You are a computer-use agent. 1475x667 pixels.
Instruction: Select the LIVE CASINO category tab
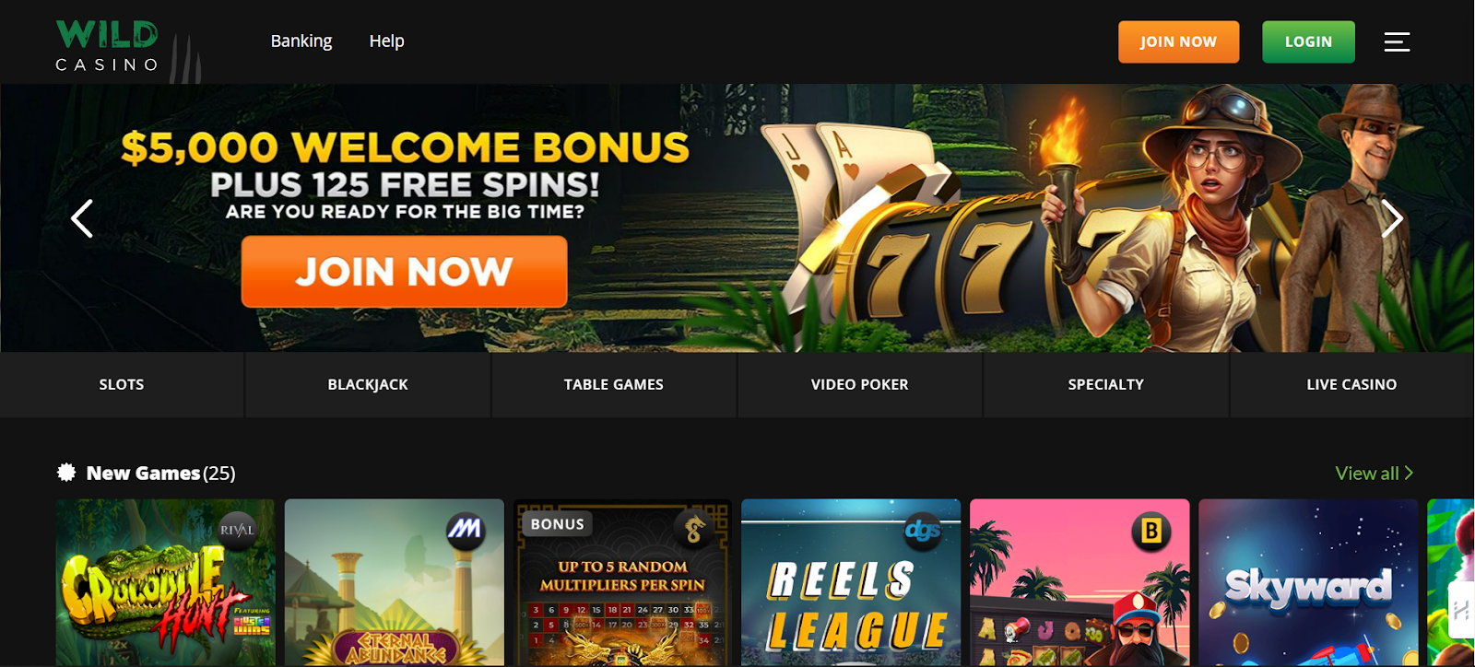click(x=1351, y=384)
